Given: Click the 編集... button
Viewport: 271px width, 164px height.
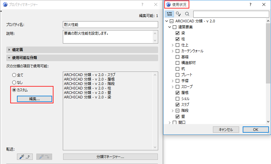Looking at the screenshot, I should tap(34, 99).
